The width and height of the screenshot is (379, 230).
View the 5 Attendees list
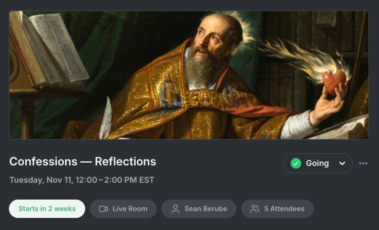point(284,209)
